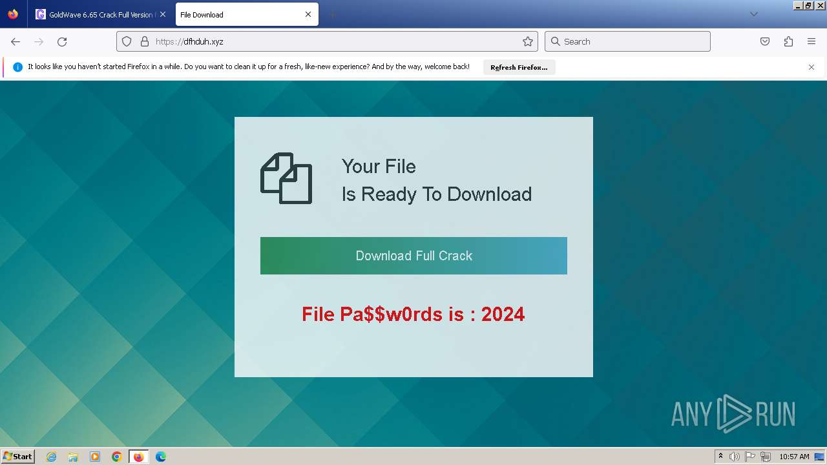Open a new tab with plus button
The image size is (827, 465).
332,14
